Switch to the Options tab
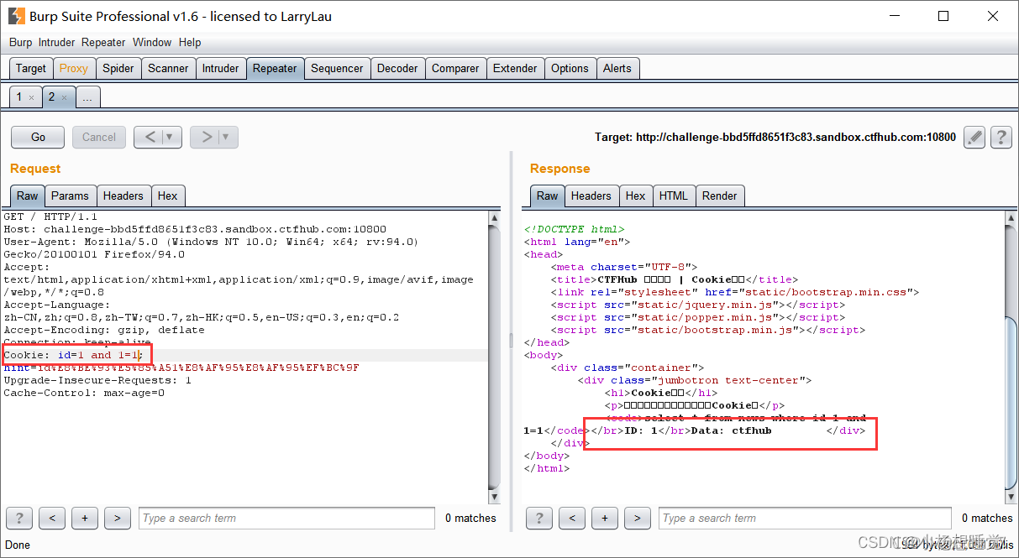This screenshot has width=1019, height=558. tap(570, 68)
